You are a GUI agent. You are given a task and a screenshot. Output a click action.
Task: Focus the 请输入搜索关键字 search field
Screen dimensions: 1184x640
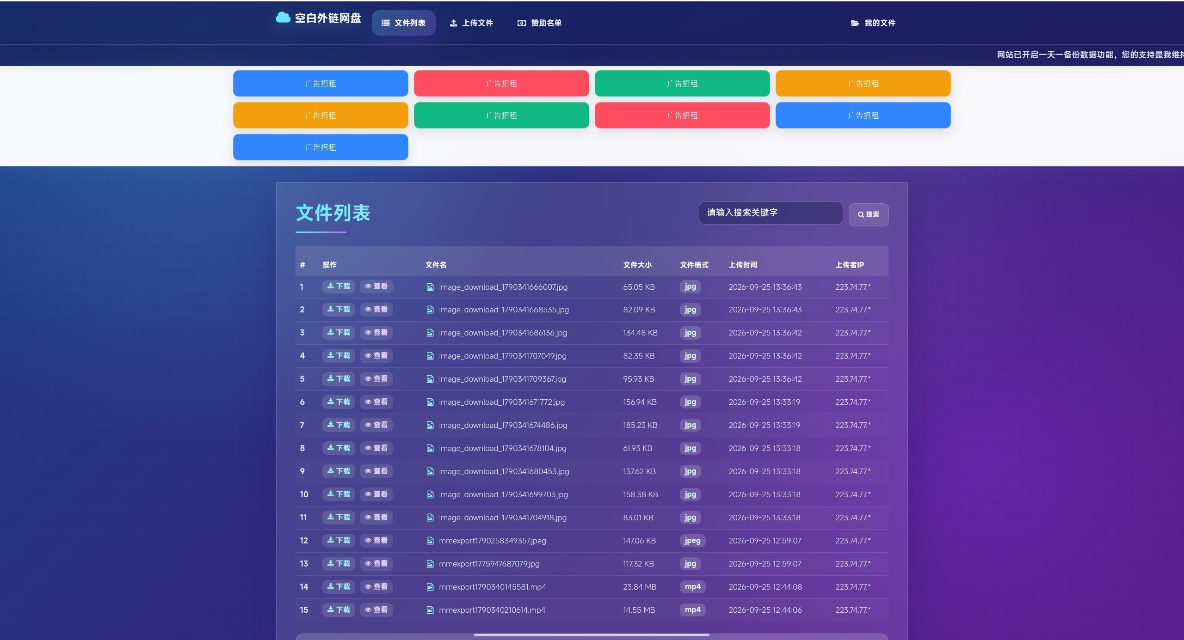771,213
